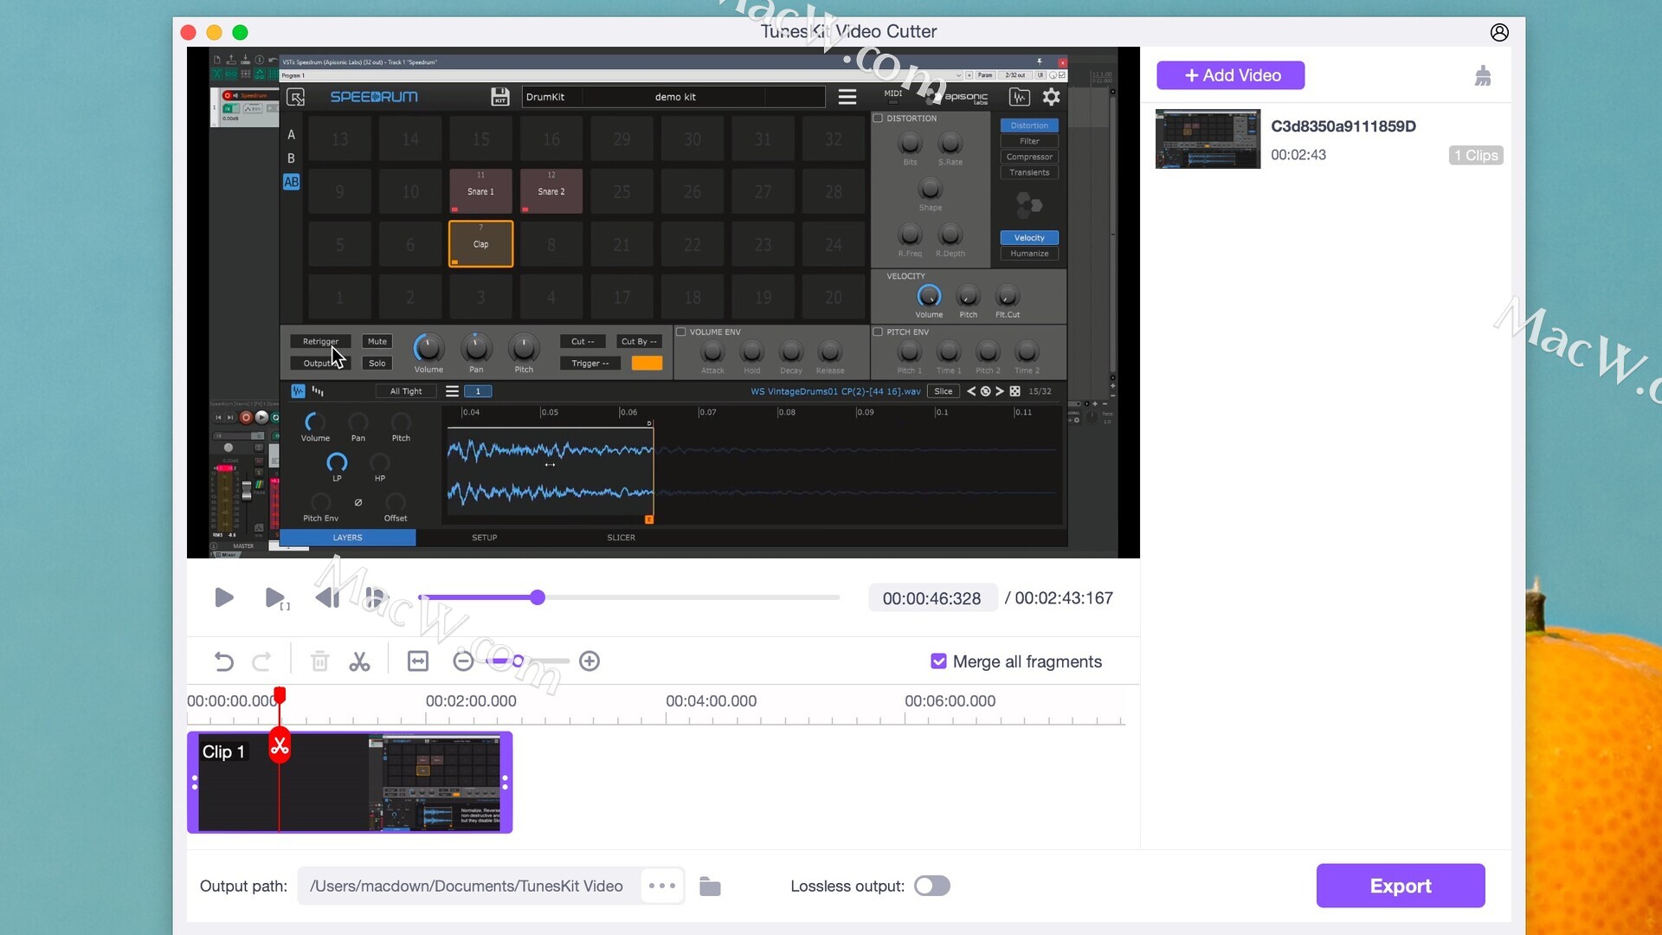Edit the output path field

468,886
